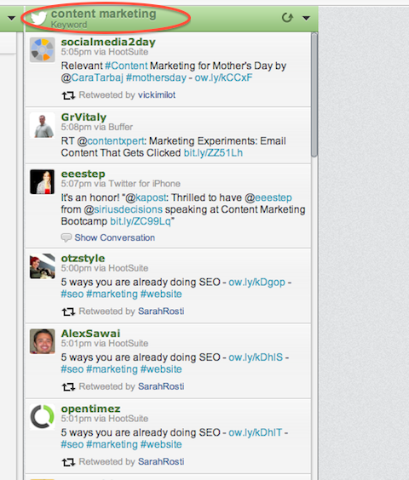409x480 pixels.
Task: Refresh the content marketing stream
Action: coord(287,18)
